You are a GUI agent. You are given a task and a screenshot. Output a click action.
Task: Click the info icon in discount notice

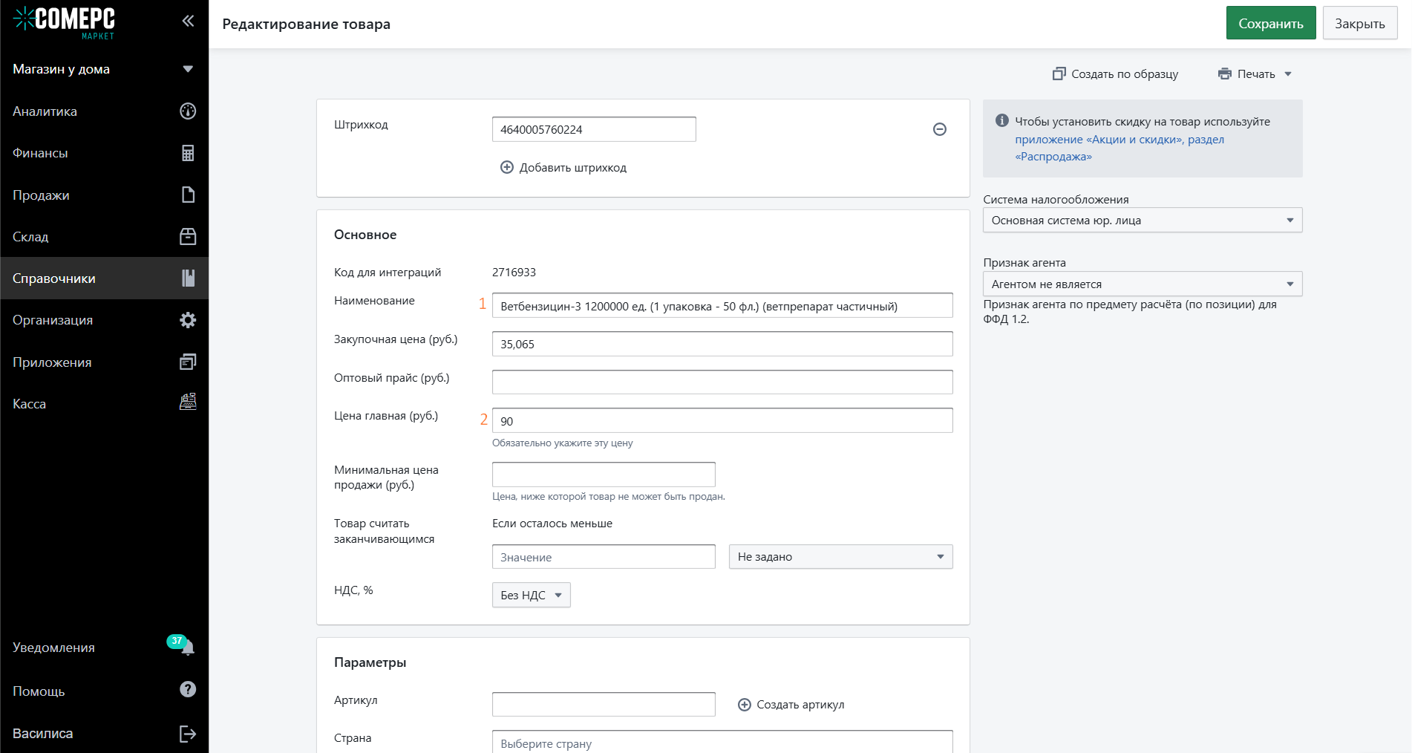pos(1001,120)
